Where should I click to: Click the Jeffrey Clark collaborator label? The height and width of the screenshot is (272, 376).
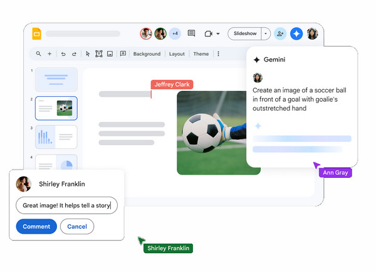click(x=172, y=85)
